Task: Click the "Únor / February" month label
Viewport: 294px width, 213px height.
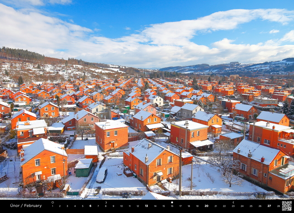Action: point(26,206)
